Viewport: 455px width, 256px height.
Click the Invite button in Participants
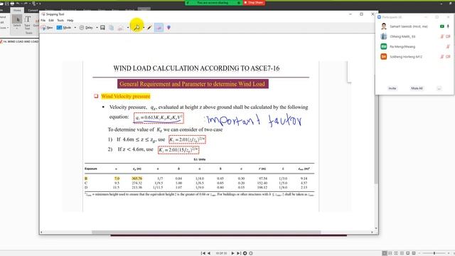tap(392, 88)
